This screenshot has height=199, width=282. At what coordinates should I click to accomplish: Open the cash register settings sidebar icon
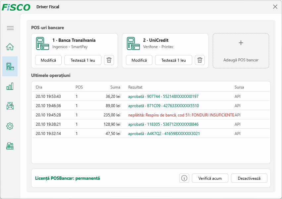pyautogui.click(x=10, y=146)
